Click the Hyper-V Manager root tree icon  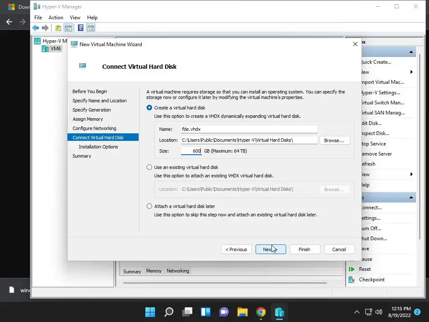37,41
